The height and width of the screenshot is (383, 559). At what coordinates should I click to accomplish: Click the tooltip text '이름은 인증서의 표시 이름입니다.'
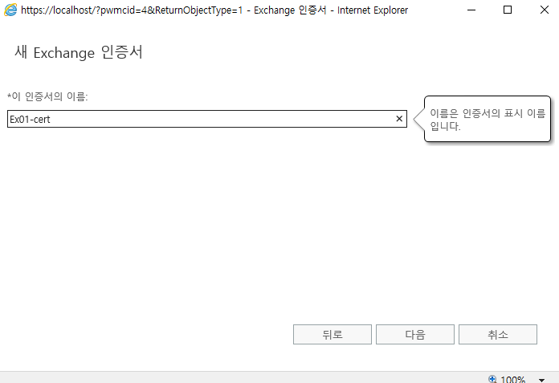pos(488,120)
